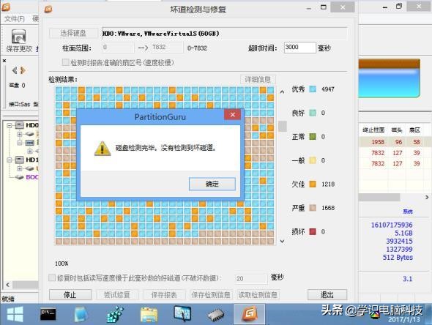The height and width of the screenshot is (325, 432).
Task: Click the 读取检测信息 button
Action: 258,295
